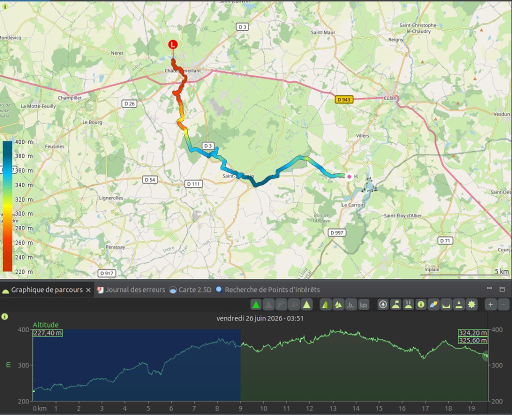
Task: Toggle the light-green triangle graph button
Action: coord(306,304)
